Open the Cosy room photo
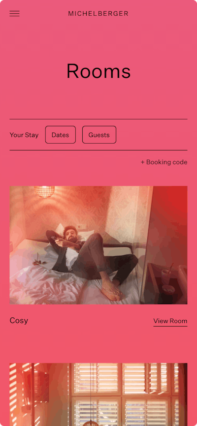The height and width of the screenshot is (426, 197). click(x=98, y=245)
